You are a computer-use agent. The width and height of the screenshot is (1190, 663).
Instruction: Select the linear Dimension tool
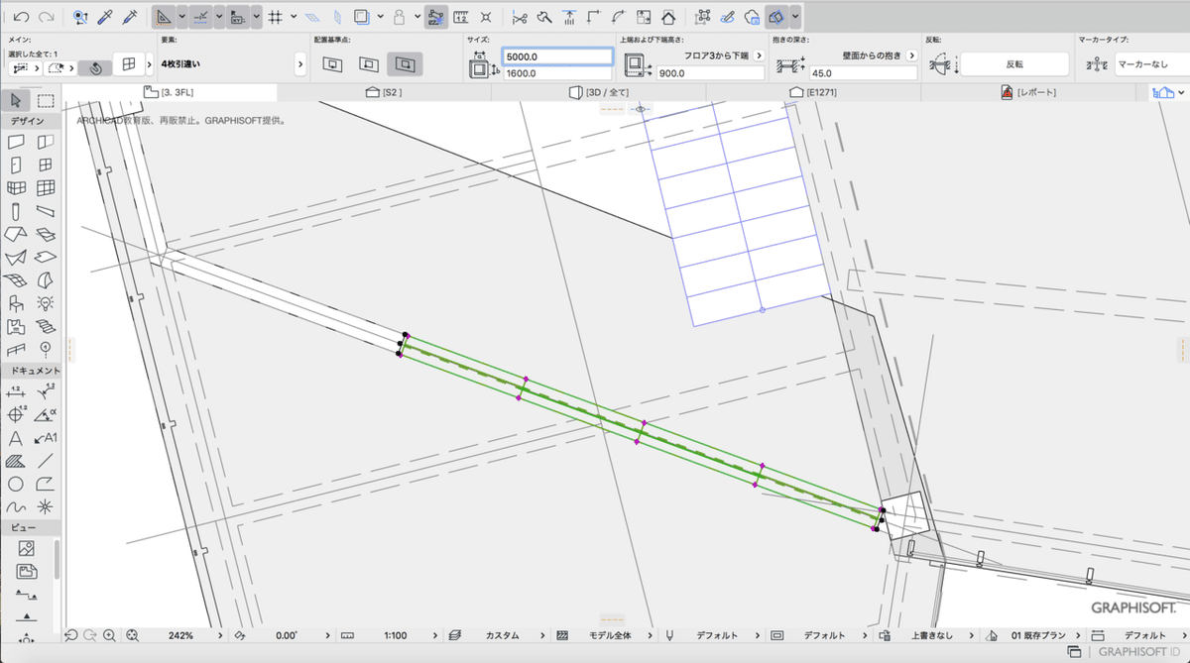16,392
